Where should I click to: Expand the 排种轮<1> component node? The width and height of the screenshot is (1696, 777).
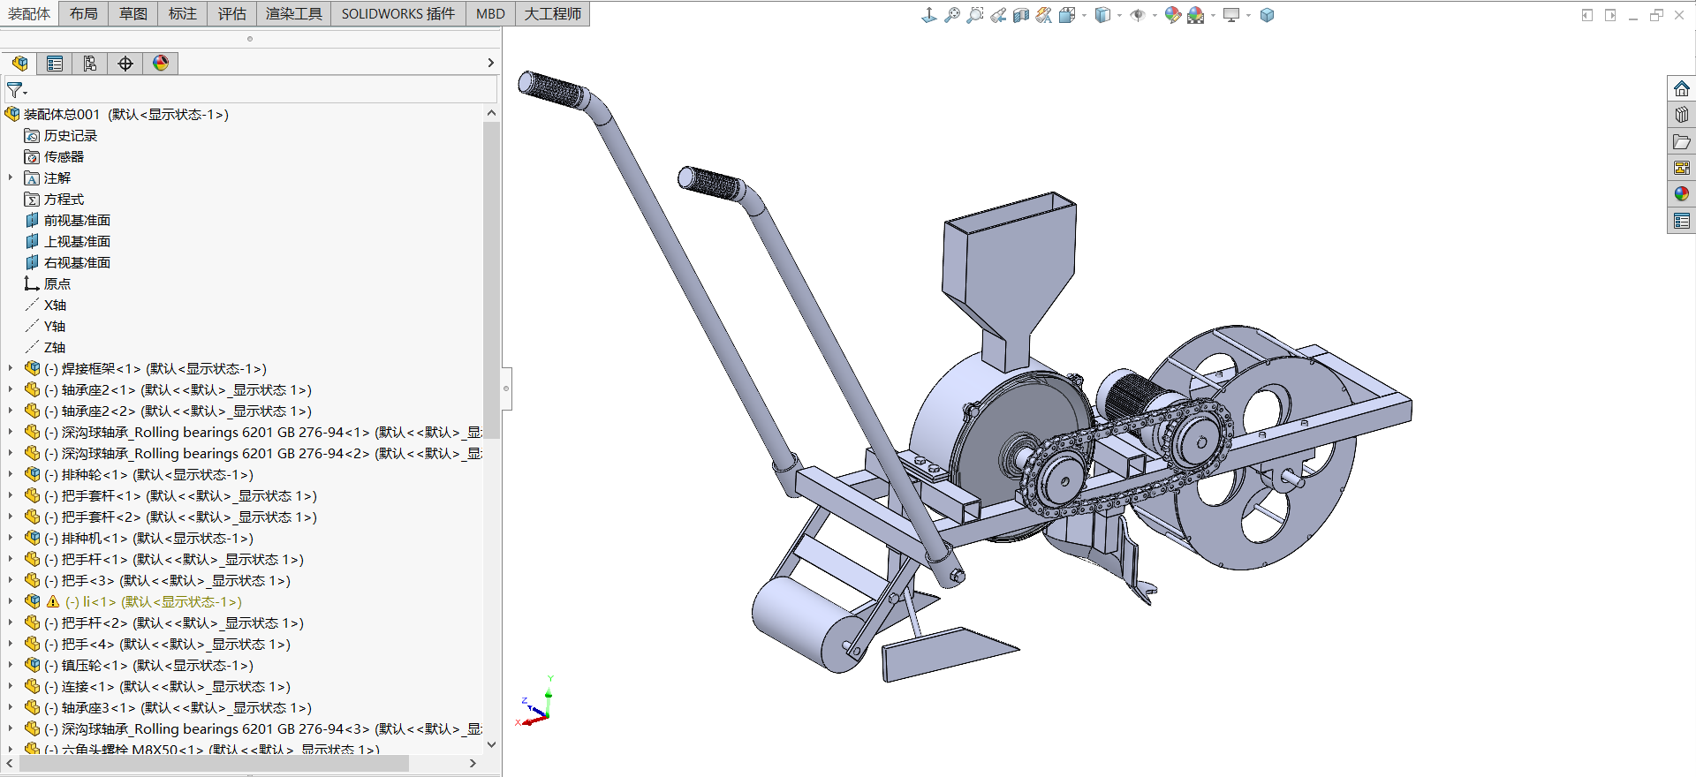[x=11, y=474]
